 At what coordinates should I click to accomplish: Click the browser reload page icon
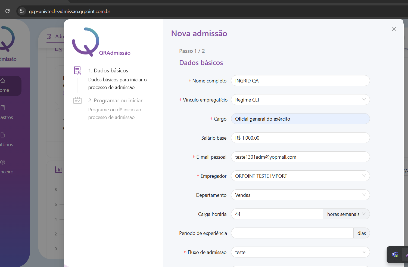coord(8,11)
